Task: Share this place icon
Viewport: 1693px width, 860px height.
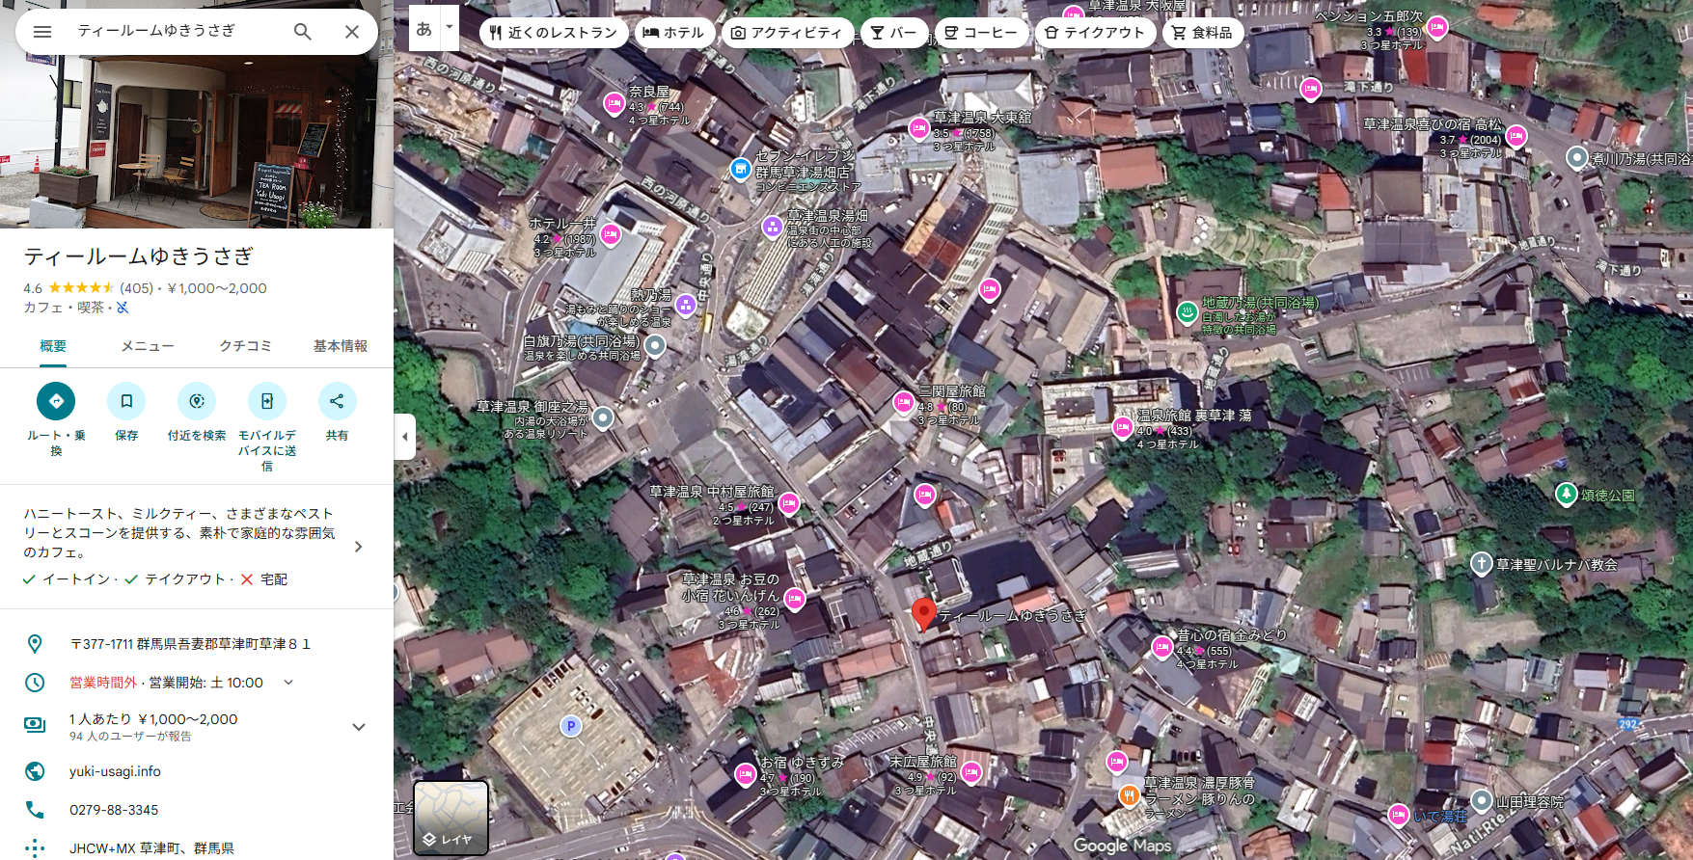Action: [x=337, y=401]
